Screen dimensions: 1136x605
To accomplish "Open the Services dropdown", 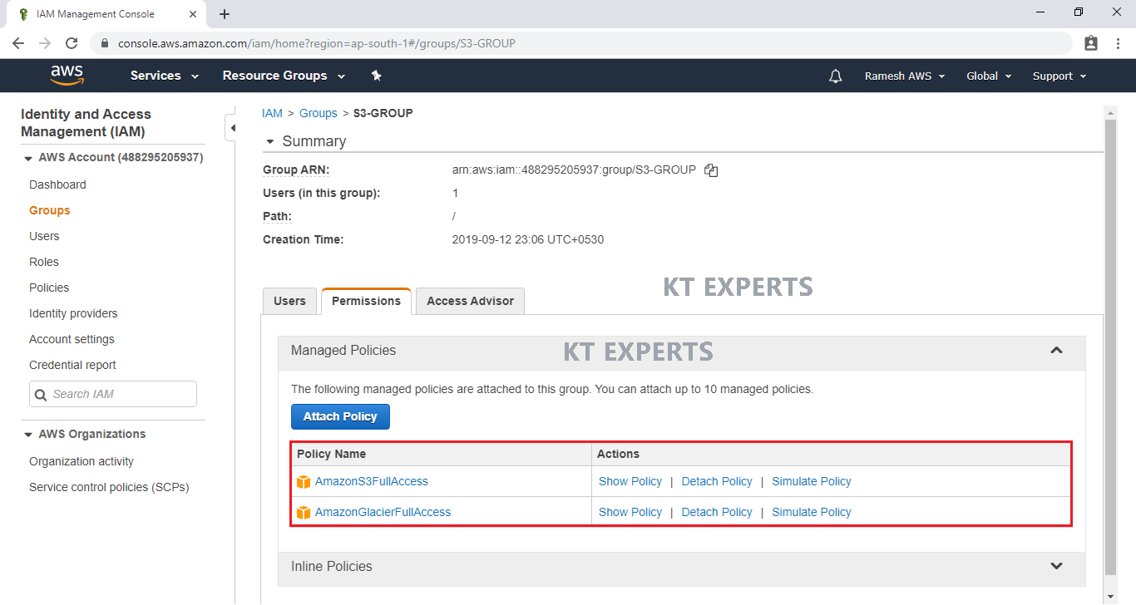I will (165, 76).
